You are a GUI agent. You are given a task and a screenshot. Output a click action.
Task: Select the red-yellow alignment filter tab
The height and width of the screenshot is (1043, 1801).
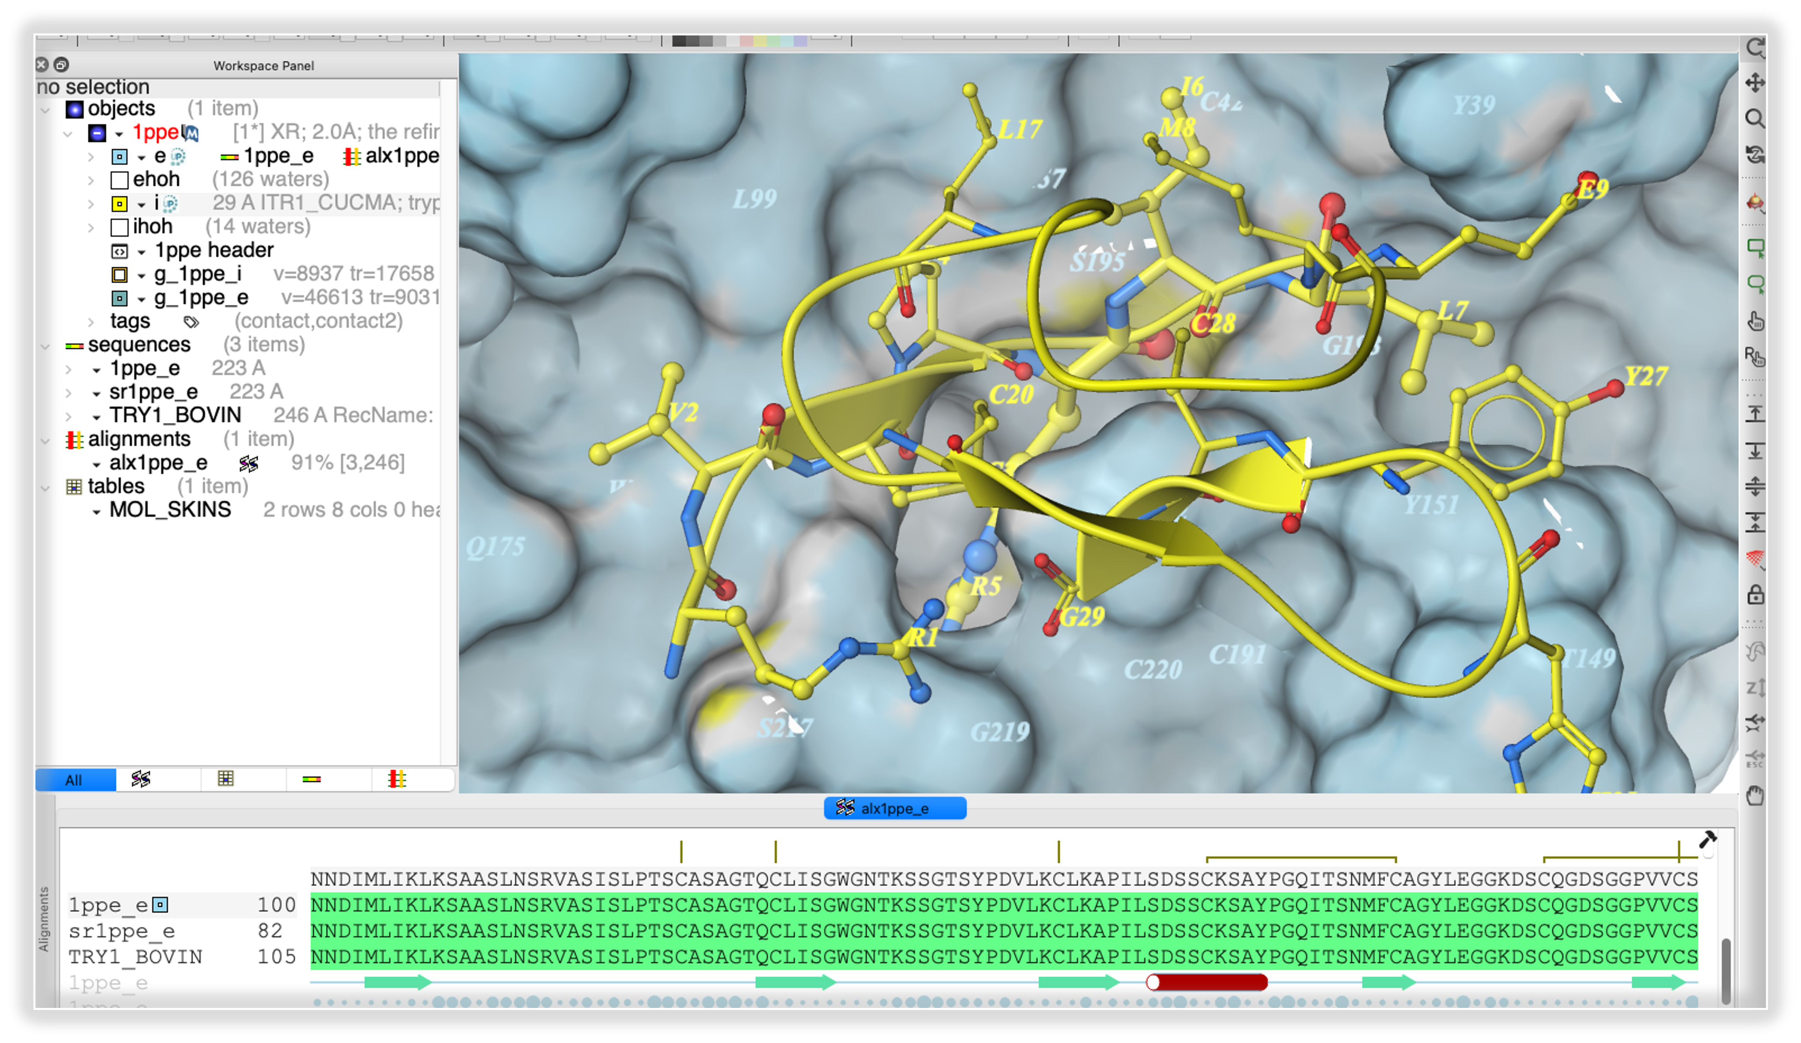[x=397, y=779]
